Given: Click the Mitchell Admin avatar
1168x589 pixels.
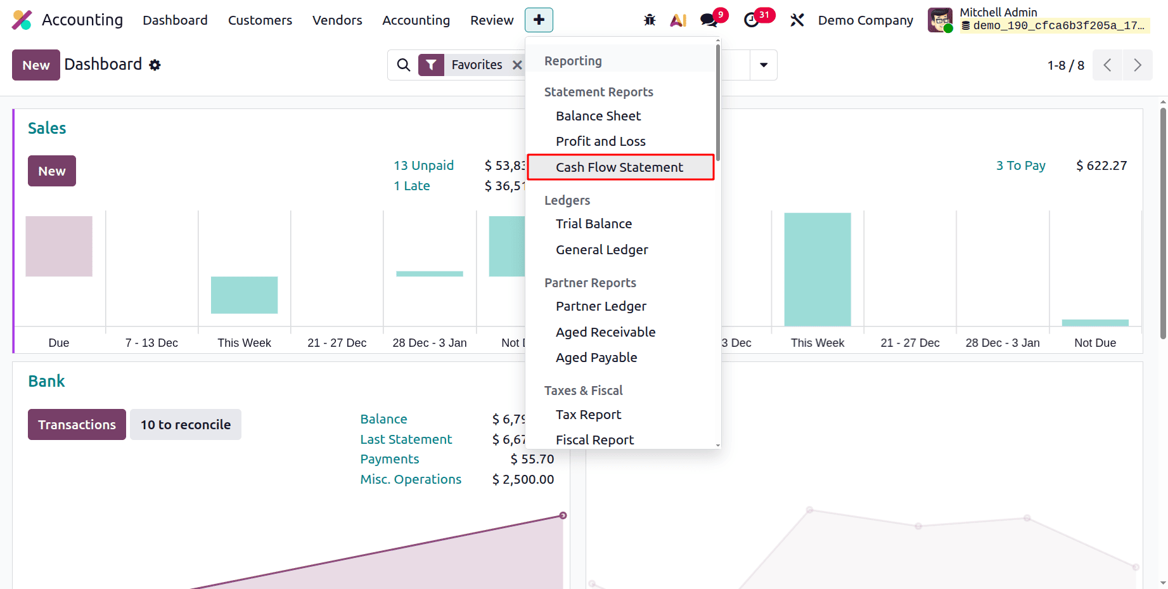Looking at the screenshot, I should click(940, 20).
